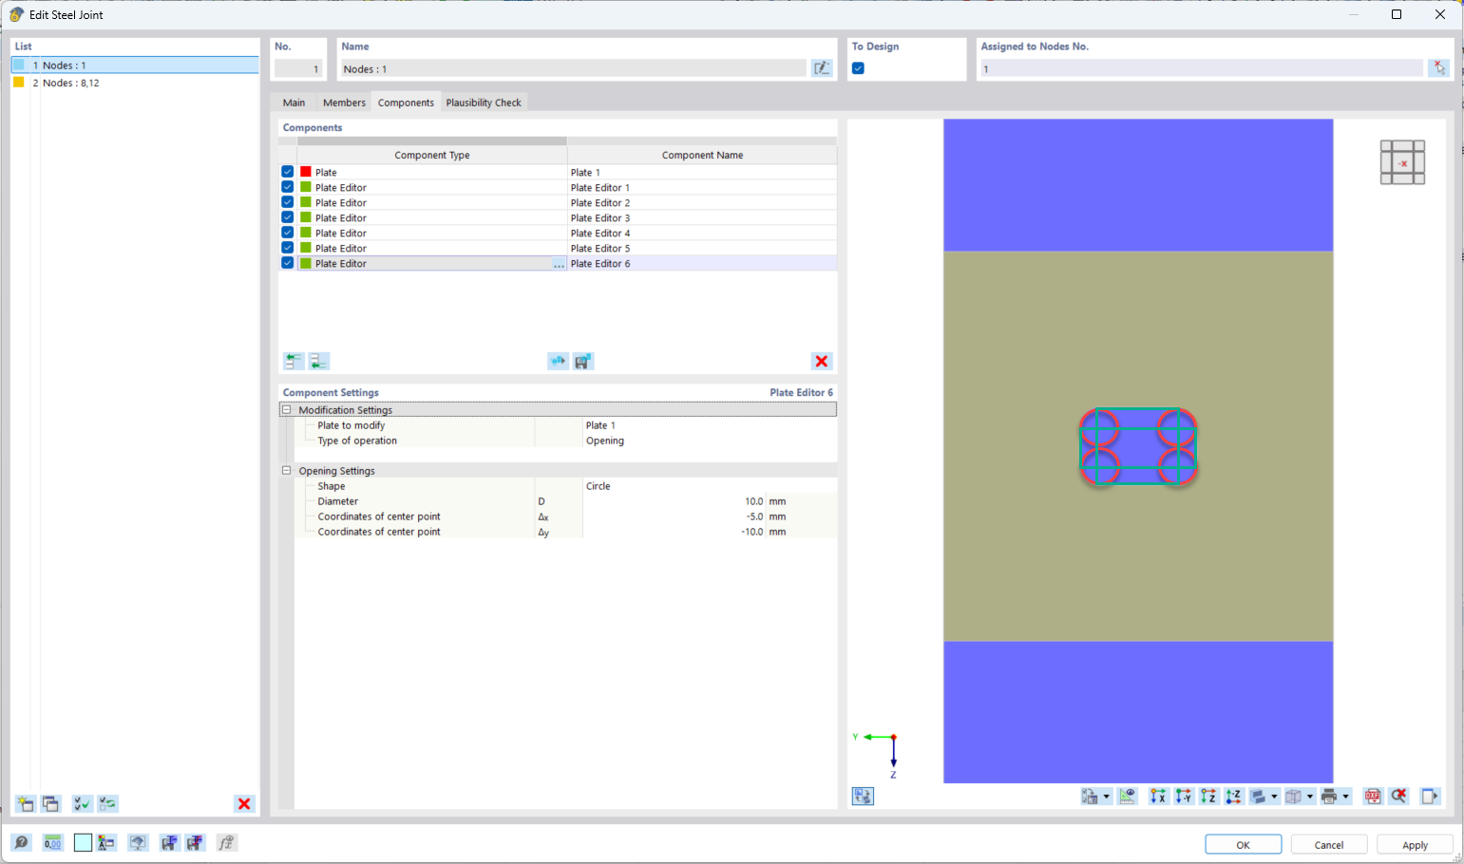
Task: Click the light cyan color swatch
Action: click(83, 843)
